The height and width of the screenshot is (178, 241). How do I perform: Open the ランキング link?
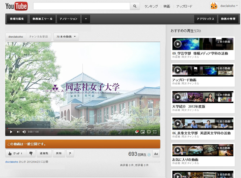click(x=151, y=6)
